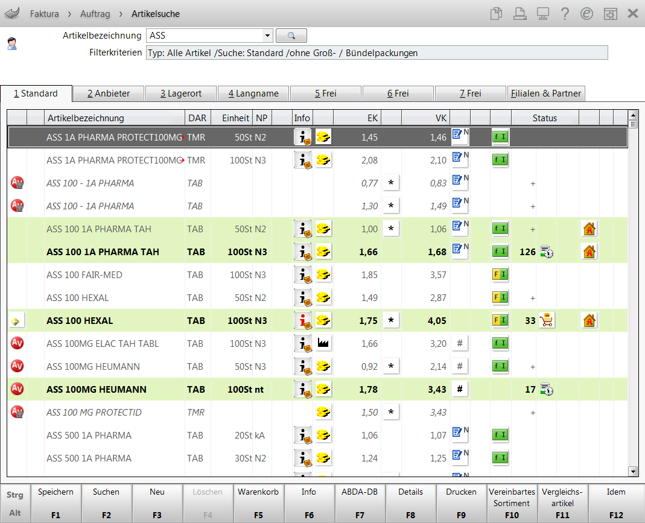Click the monitor icon in title bar

coord(543,13)
